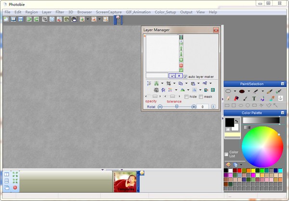Open the Templates thumbnail
Image resolution: width=289 pixels, height=201 pixels.
coord(125,182)
